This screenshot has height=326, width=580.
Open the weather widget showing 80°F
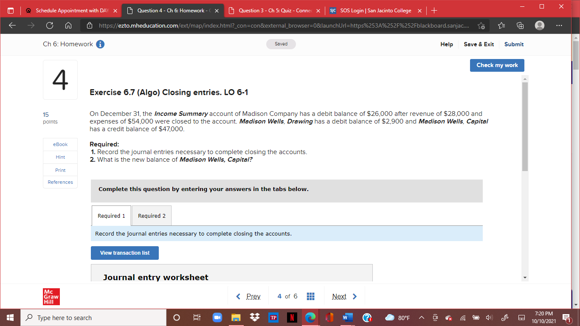(x=397, y=318)
